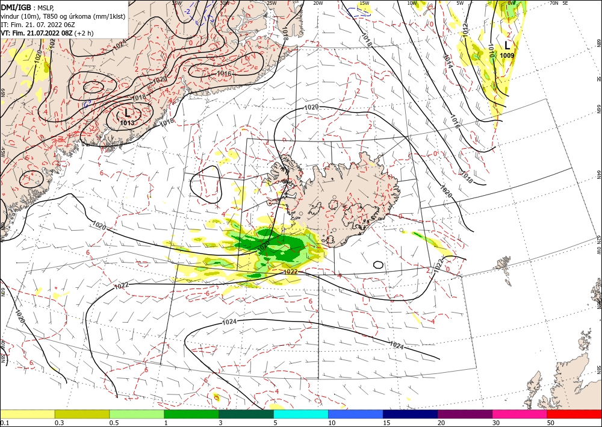Click the navy 15–20 mm legend swatch

(411, 414)
